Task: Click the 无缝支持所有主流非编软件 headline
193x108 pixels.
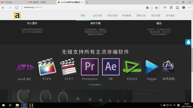Action: [95, 52]
